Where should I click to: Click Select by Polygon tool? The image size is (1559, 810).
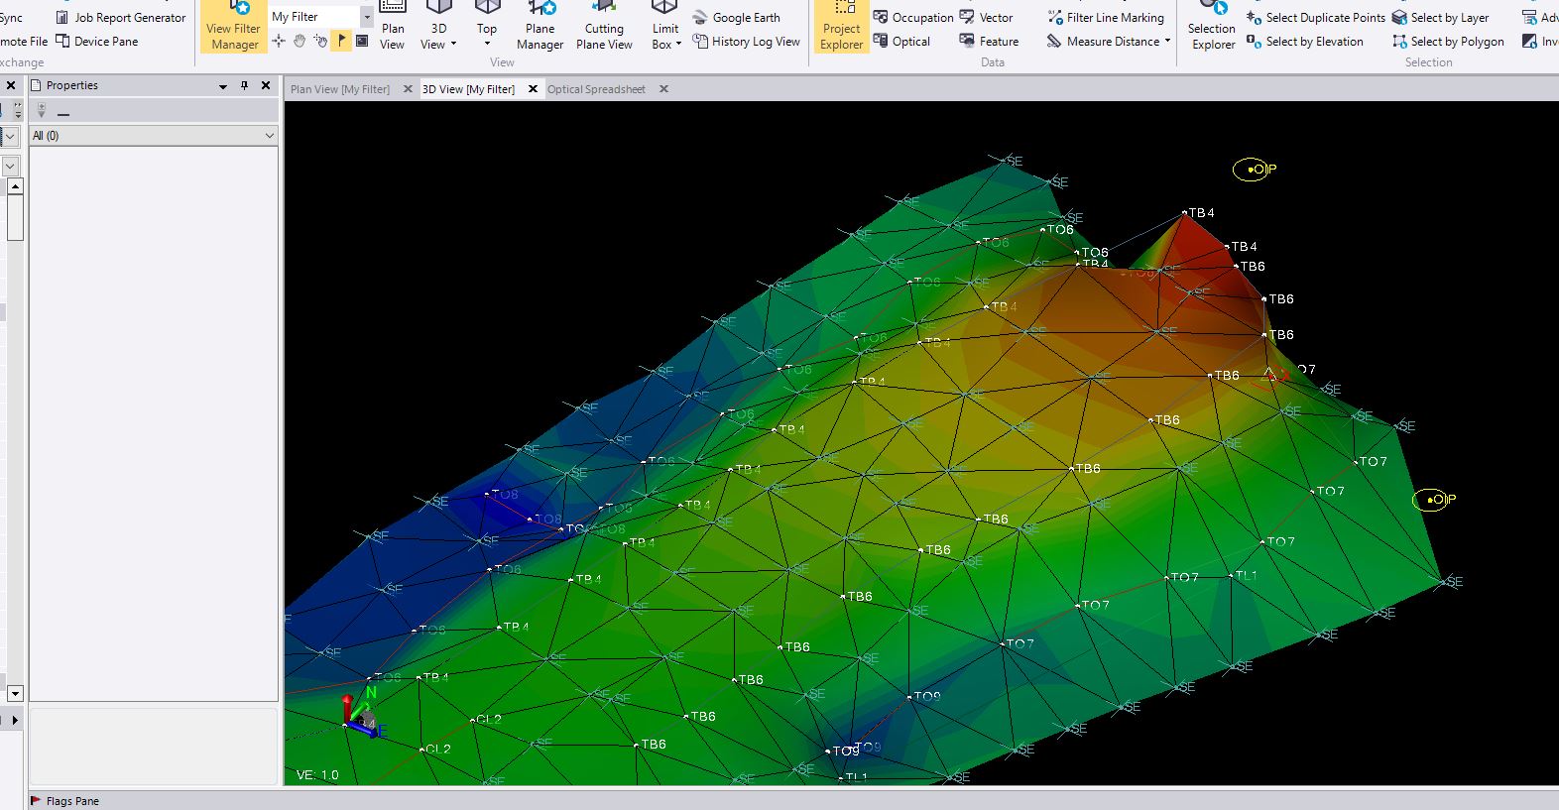(1448, 42)
